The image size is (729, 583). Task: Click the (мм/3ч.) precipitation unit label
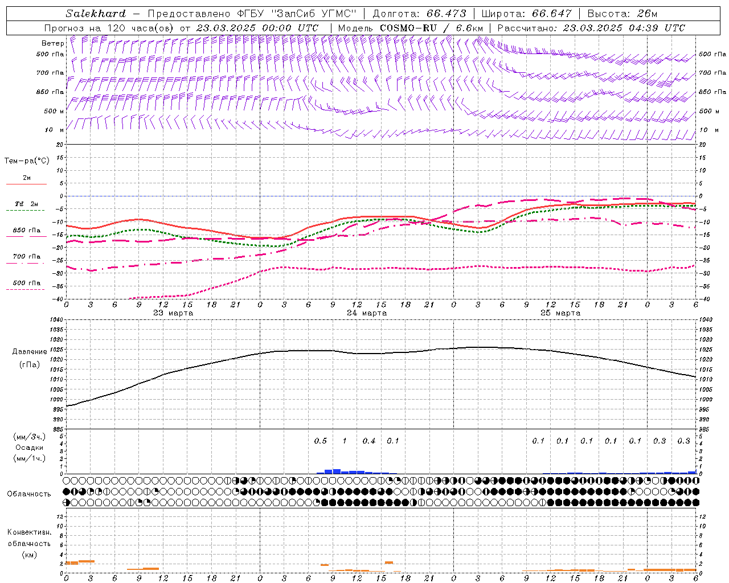click(30, 437)
